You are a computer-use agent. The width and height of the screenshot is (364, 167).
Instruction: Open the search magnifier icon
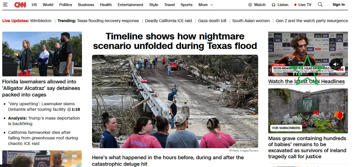(x=320, y=5)
